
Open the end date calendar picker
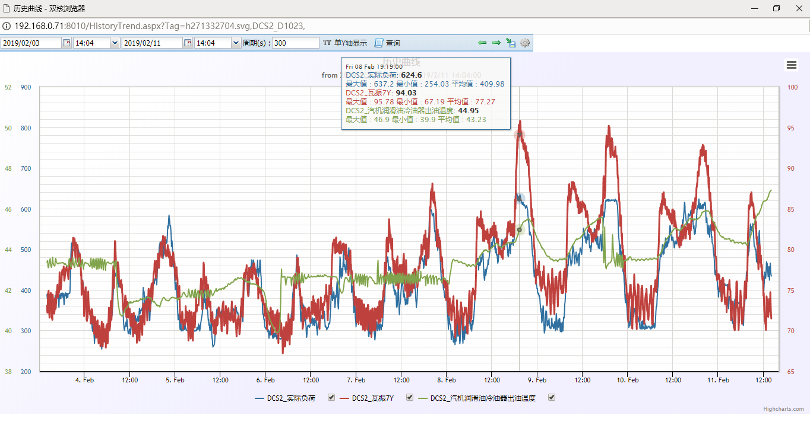click(x=188, y=43)
